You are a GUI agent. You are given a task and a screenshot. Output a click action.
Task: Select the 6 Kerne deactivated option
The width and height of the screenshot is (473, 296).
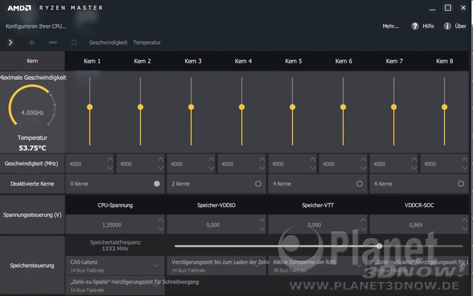click(461, 184)
